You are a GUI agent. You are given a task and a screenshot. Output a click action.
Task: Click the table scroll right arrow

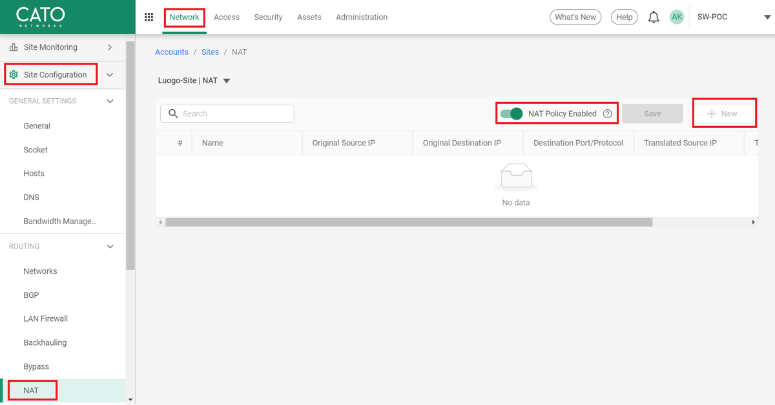point(753,222)
